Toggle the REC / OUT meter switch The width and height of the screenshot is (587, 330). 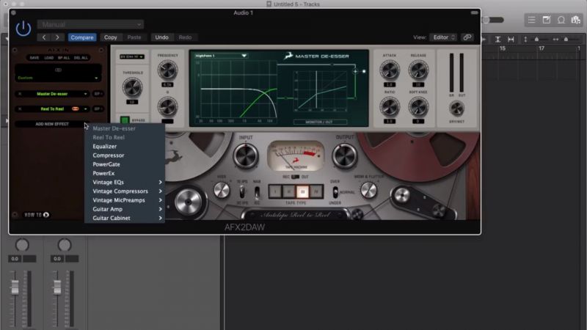[x=296, y=177]
